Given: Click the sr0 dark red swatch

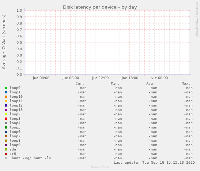Looking at the screenshot, I should (x=6, y=154).
